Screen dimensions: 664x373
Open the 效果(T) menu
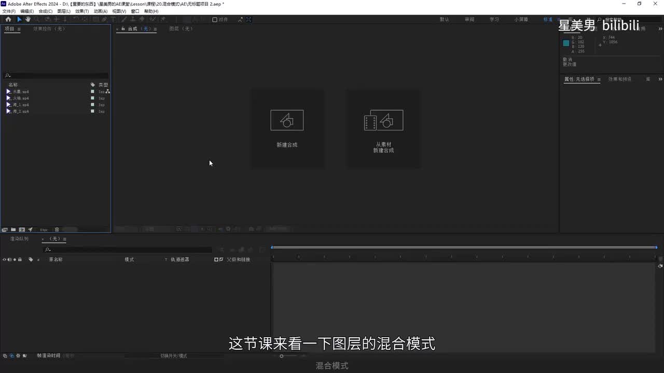pos(82,11)
